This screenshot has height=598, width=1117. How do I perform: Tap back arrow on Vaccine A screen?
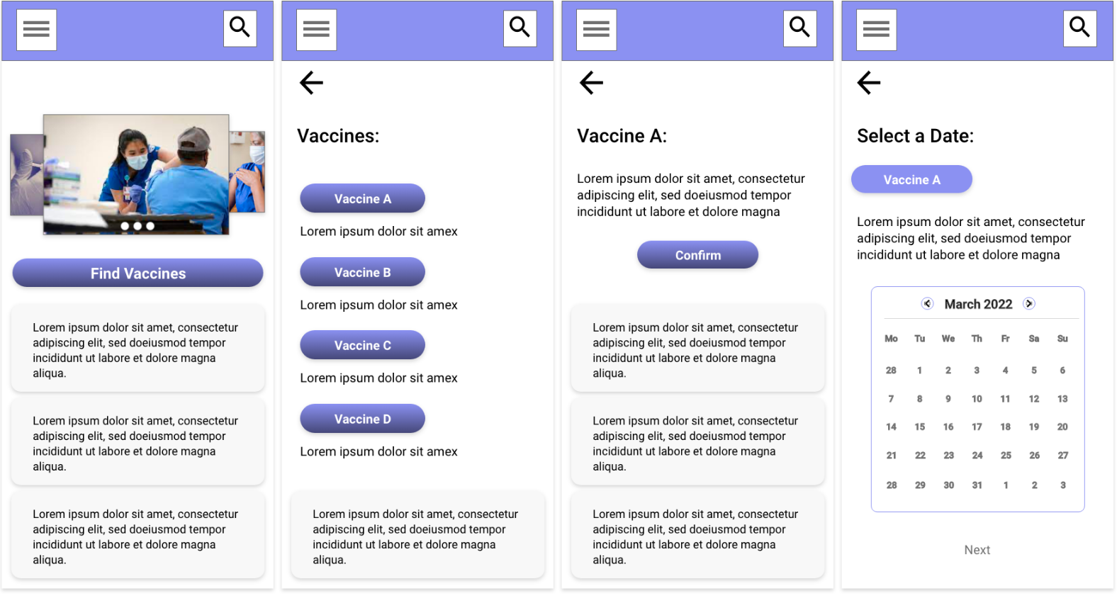click(x=591, y=83)
